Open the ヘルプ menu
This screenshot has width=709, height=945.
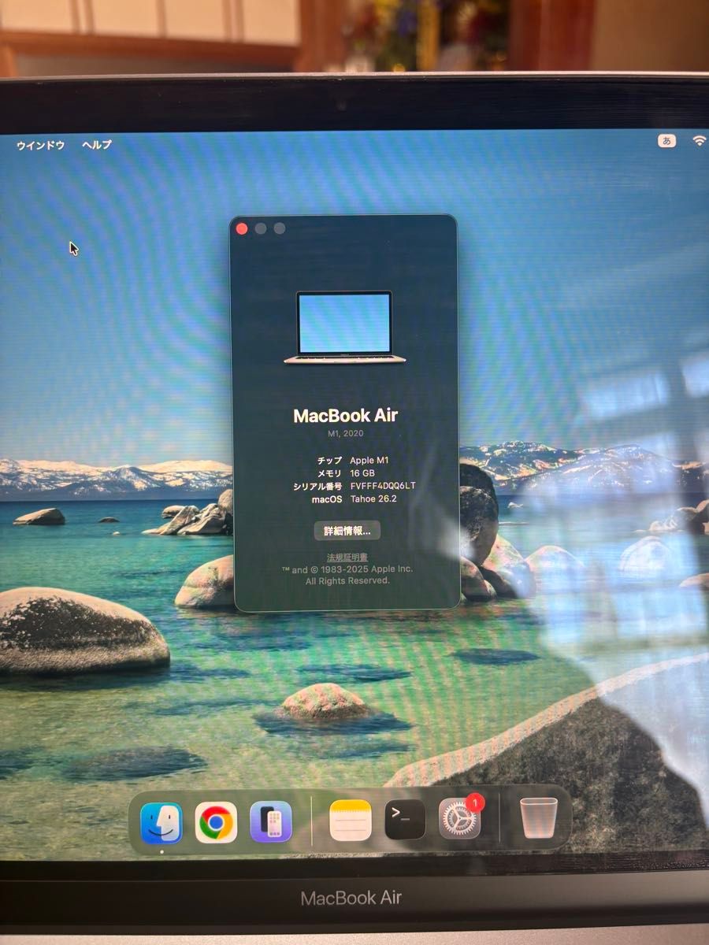click(x=96, y=144)
